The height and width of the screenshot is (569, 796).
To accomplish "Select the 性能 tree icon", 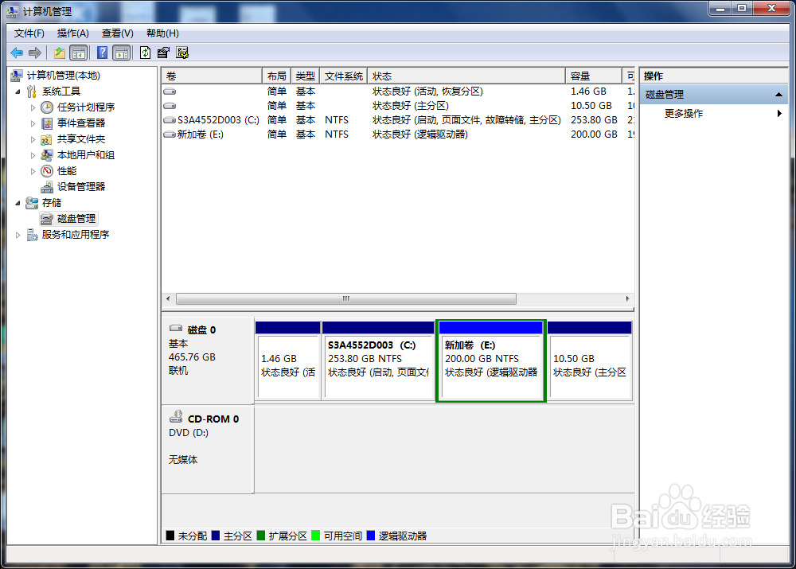I will (47, 171).
